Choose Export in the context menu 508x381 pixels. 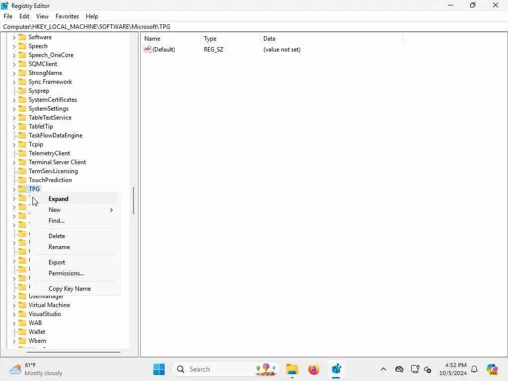(x=76, y=262)
